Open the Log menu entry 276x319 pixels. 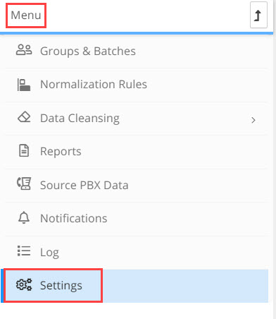click(137, 252)
